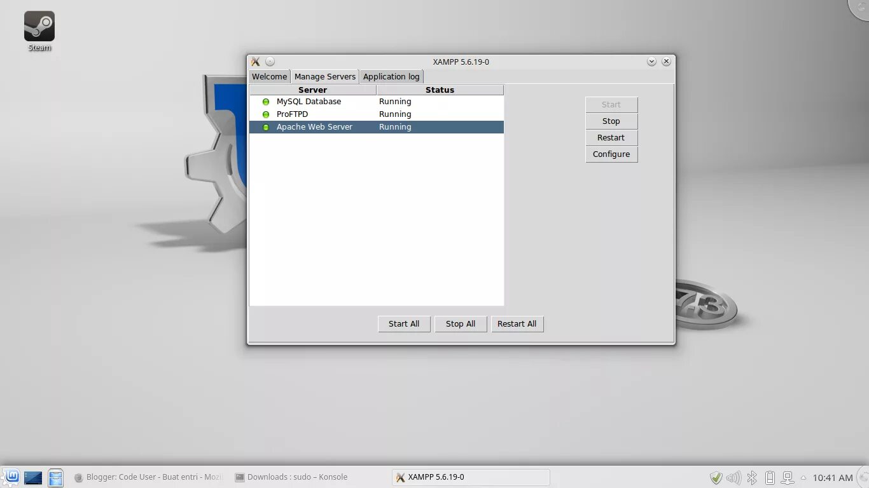Expand hidden system tray icons arrow
The width and height of the screenshot is (869, 488).
tap(803, 477)
